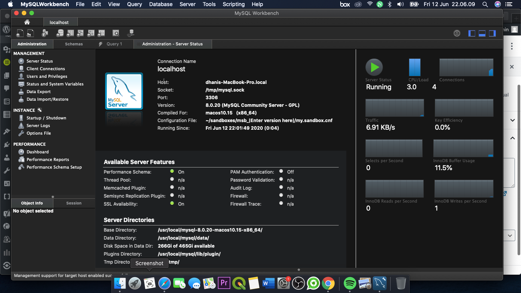Click the search table data icon

point(116,33)
